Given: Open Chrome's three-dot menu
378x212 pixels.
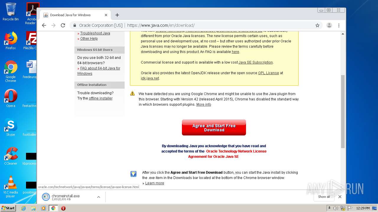Looking at the screenshot, I should click(x=339, y=25).
